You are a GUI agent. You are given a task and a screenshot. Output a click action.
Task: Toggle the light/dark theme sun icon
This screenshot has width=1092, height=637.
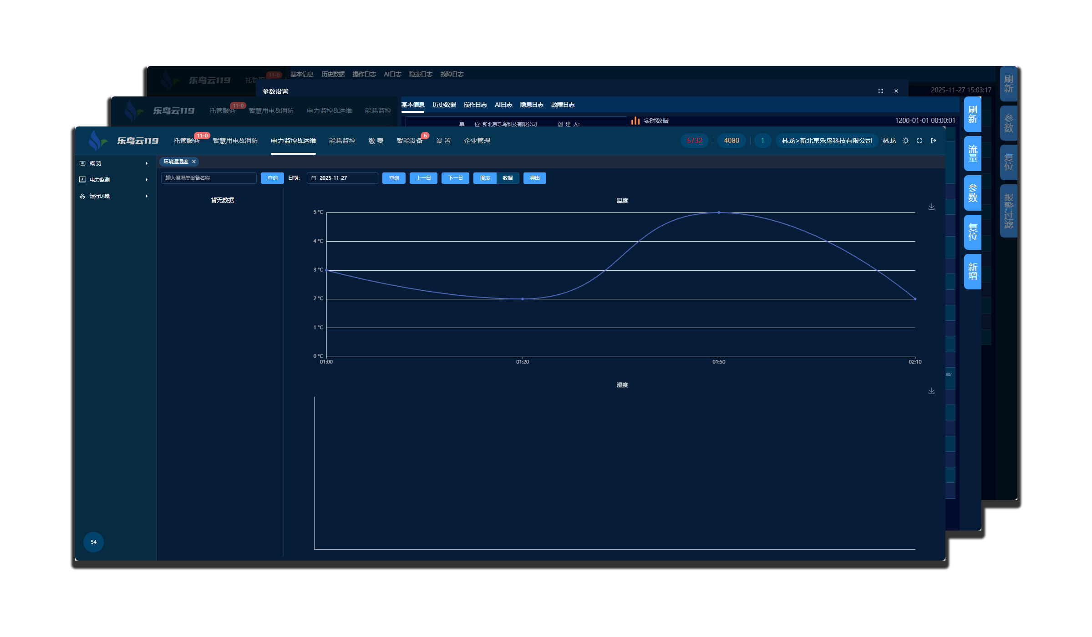click(905, 141)
